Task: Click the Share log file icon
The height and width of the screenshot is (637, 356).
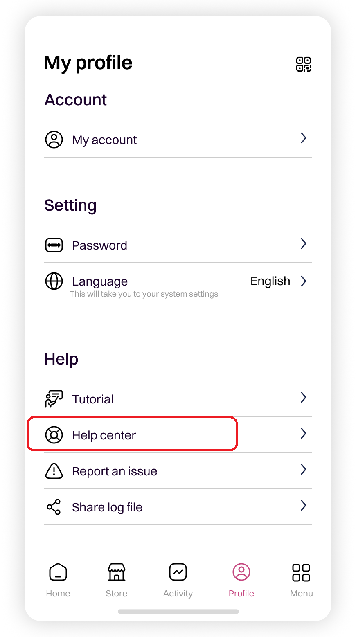Action: pyautogui.click(x=54, y=507)
